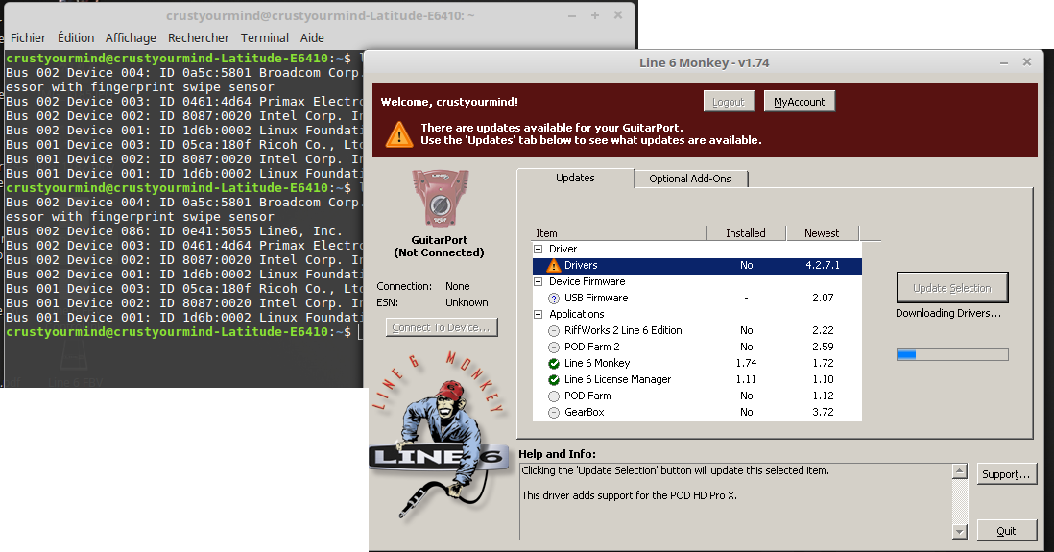
Task: Click green check icon for Line 6 License Manager
Action: point(554,380)
